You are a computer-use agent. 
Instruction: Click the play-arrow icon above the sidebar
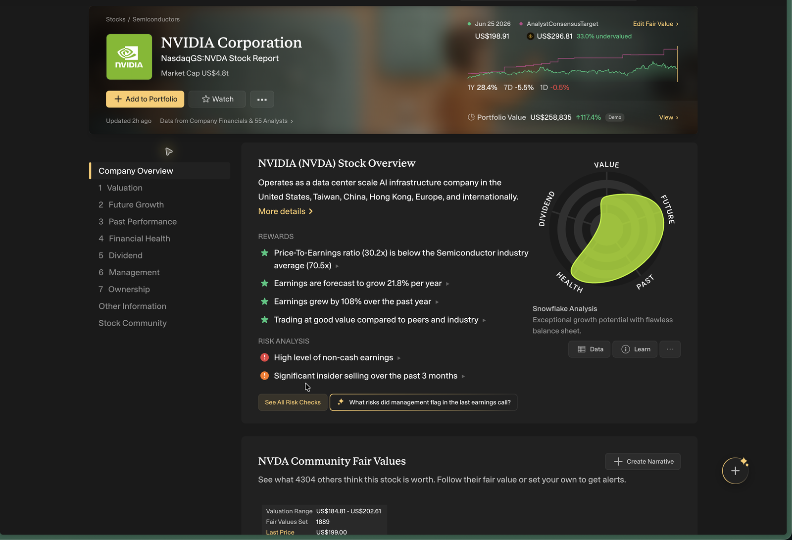tap(169, 151)
